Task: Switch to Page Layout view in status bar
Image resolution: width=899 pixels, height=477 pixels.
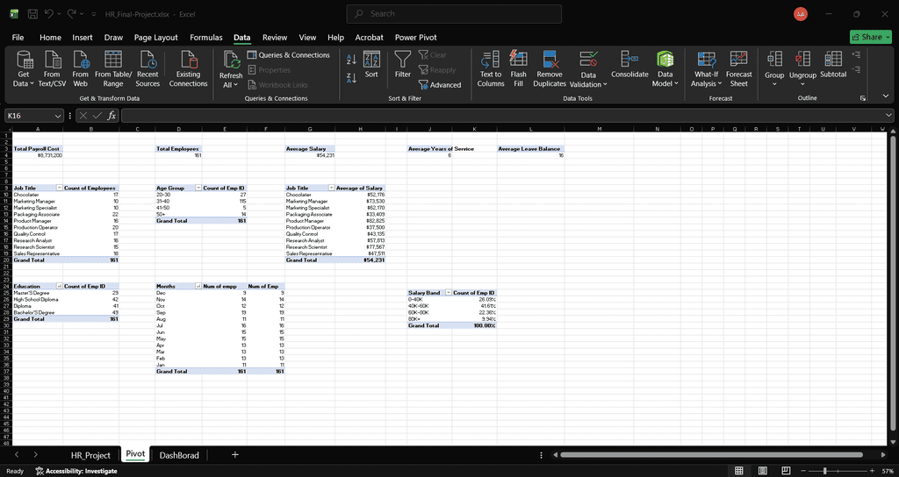Action: (x=763, y=471)
